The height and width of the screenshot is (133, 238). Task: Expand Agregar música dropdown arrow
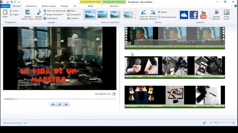point(42,19)
